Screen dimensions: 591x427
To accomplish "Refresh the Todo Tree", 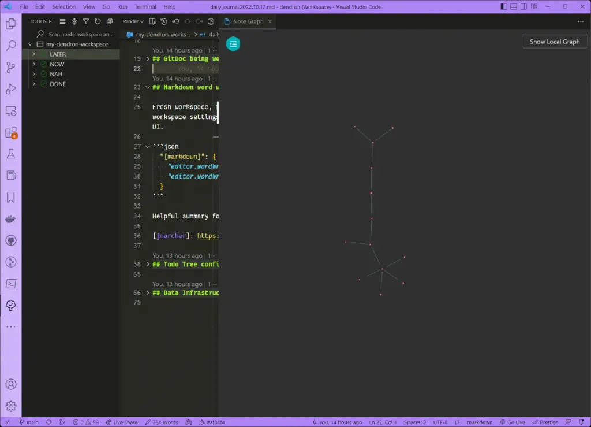I will pos(98,21).
